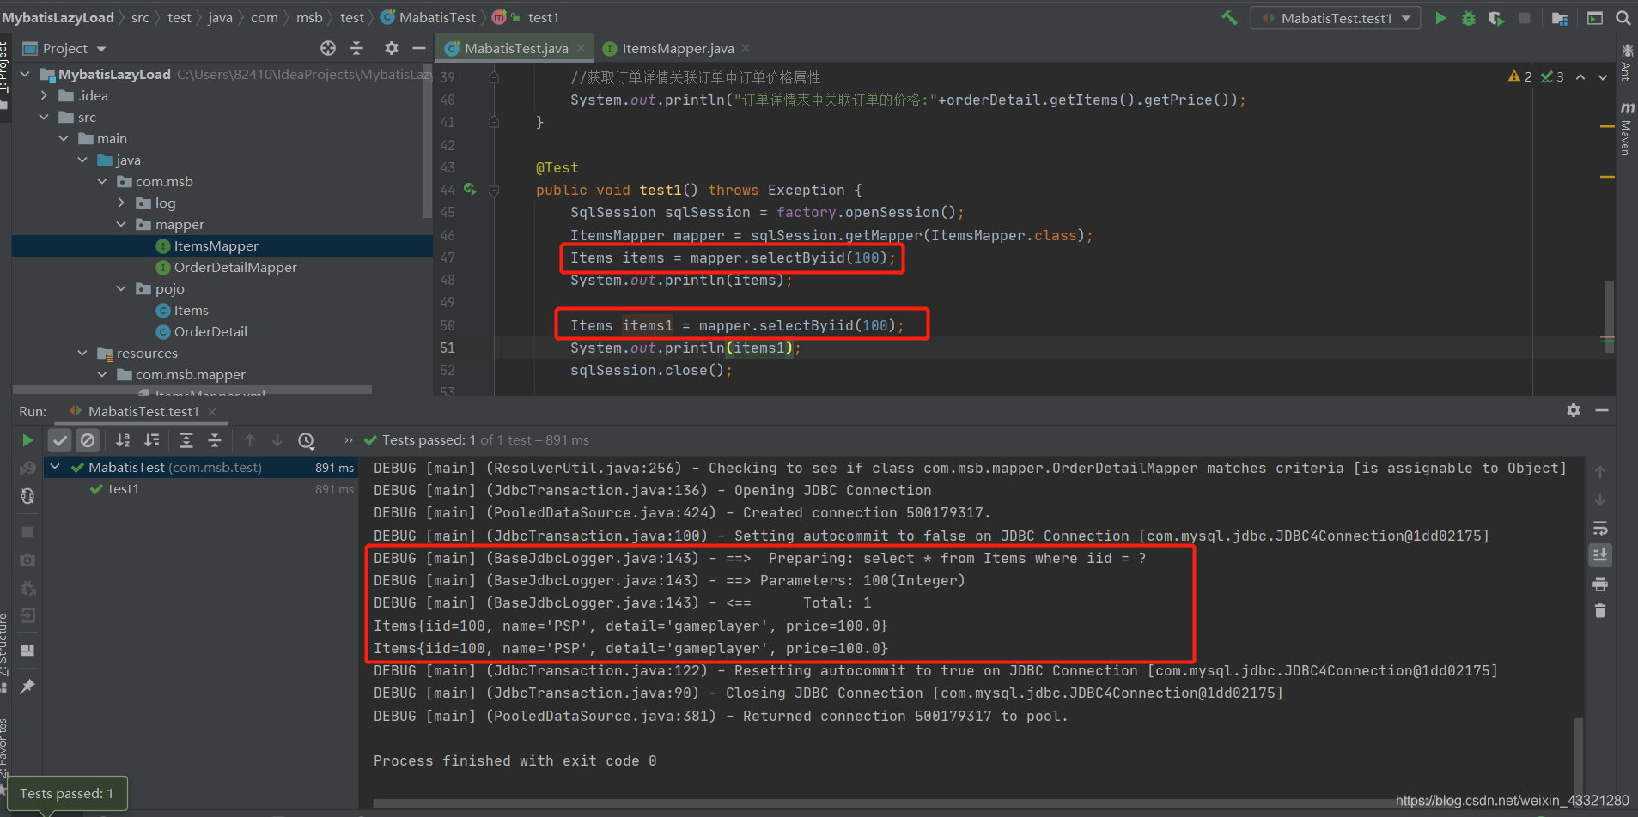Click the locate target icon in Project panel
1638x817 pixels.
[x=328, y=48]
